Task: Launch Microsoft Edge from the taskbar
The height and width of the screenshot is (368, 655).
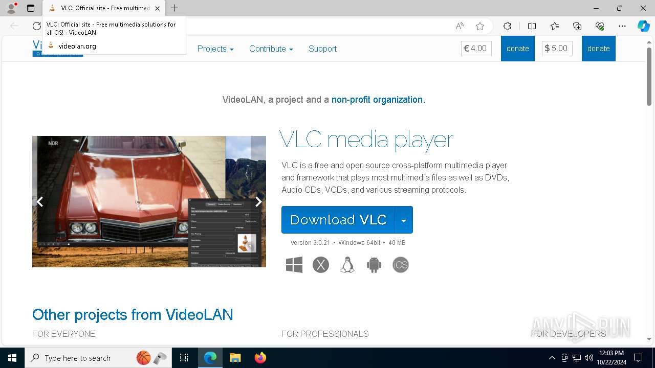Action: pyautogui.click(x=210, y=358)
